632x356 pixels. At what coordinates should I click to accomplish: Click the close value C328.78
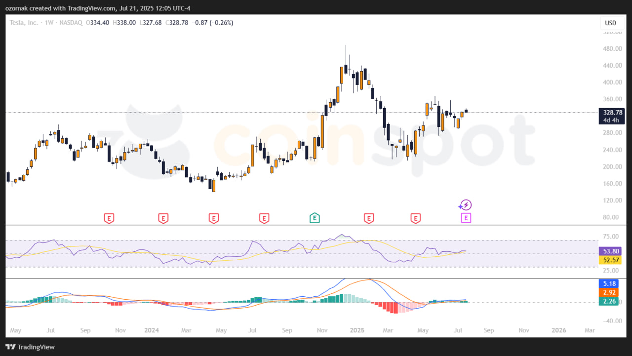click(176, 23)
